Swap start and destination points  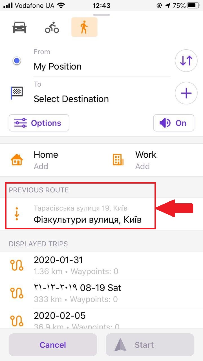(186, 61)
